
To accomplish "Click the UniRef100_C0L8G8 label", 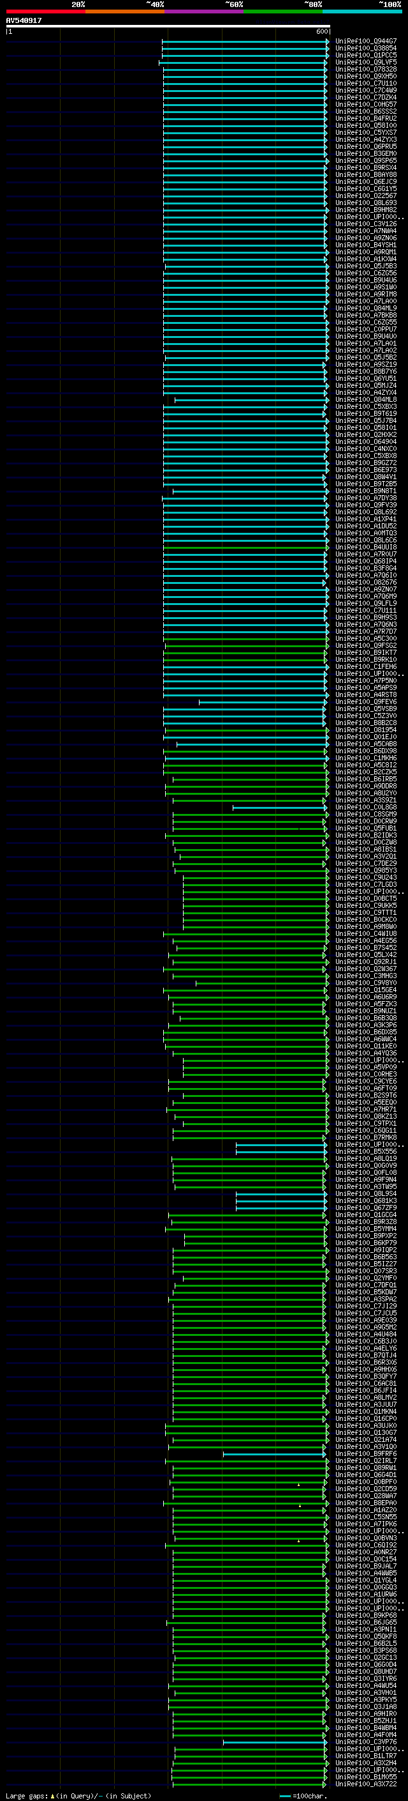I will tap(366, 808).
